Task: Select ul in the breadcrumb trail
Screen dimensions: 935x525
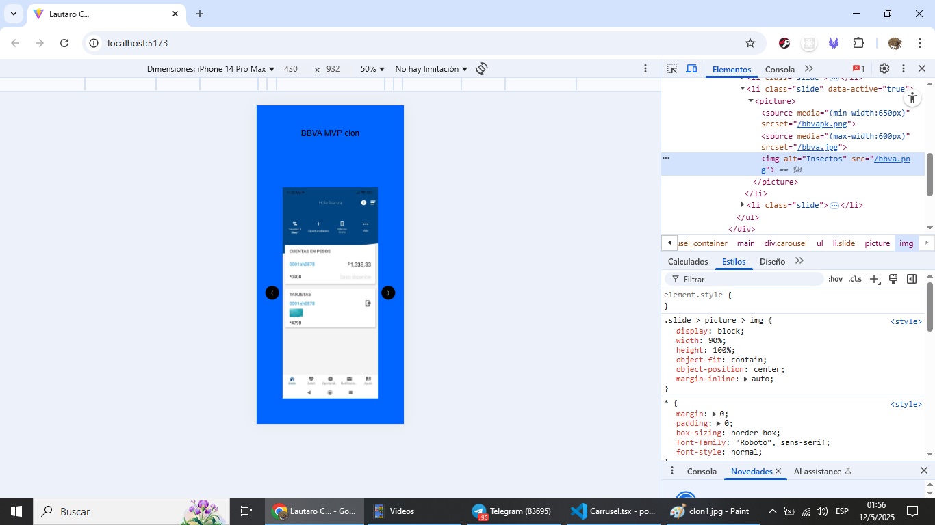Action: click(x=819, y=243)
